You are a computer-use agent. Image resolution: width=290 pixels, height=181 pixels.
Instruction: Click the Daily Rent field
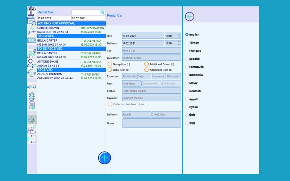[132, 83]
